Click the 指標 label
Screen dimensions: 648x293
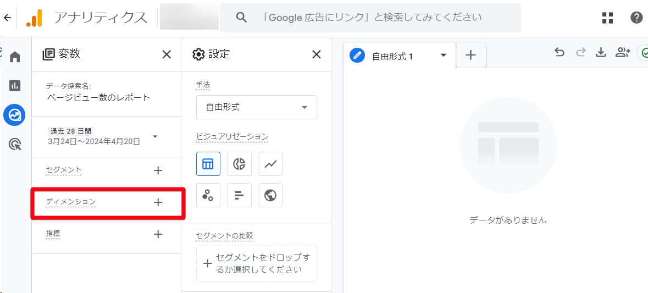(53, 234)
